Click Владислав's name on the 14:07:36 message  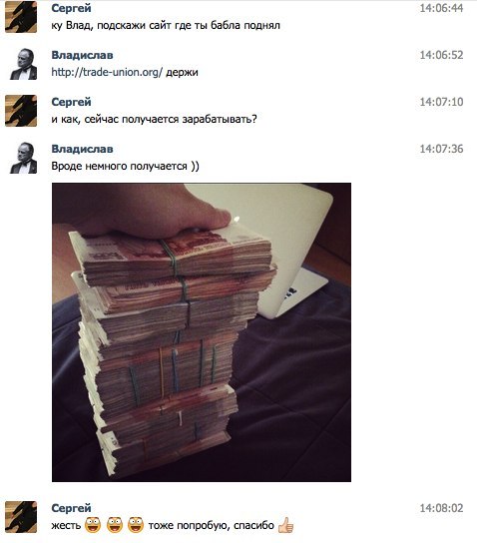[x=82, y=149]
